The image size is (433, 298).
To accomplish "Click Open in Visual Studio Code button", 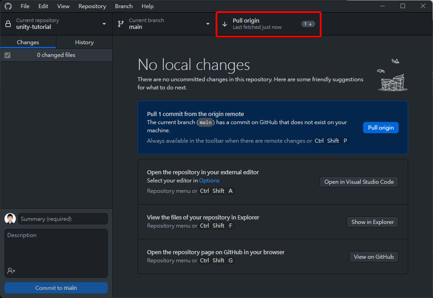I will point(359,182).
